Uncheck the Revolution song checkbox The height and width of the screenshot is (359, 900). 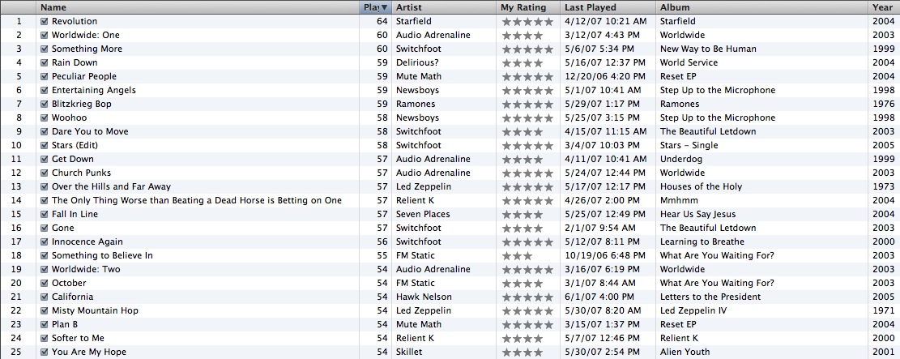click(45, 21)
